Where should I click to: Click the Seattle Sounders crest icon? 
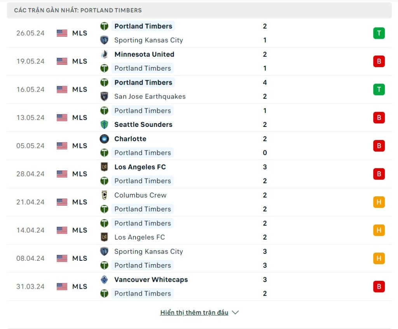tap(104, 125)
